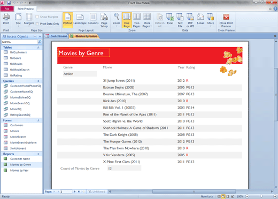Click the Help question mark icon
278x199 pixels.
[275, 9]
